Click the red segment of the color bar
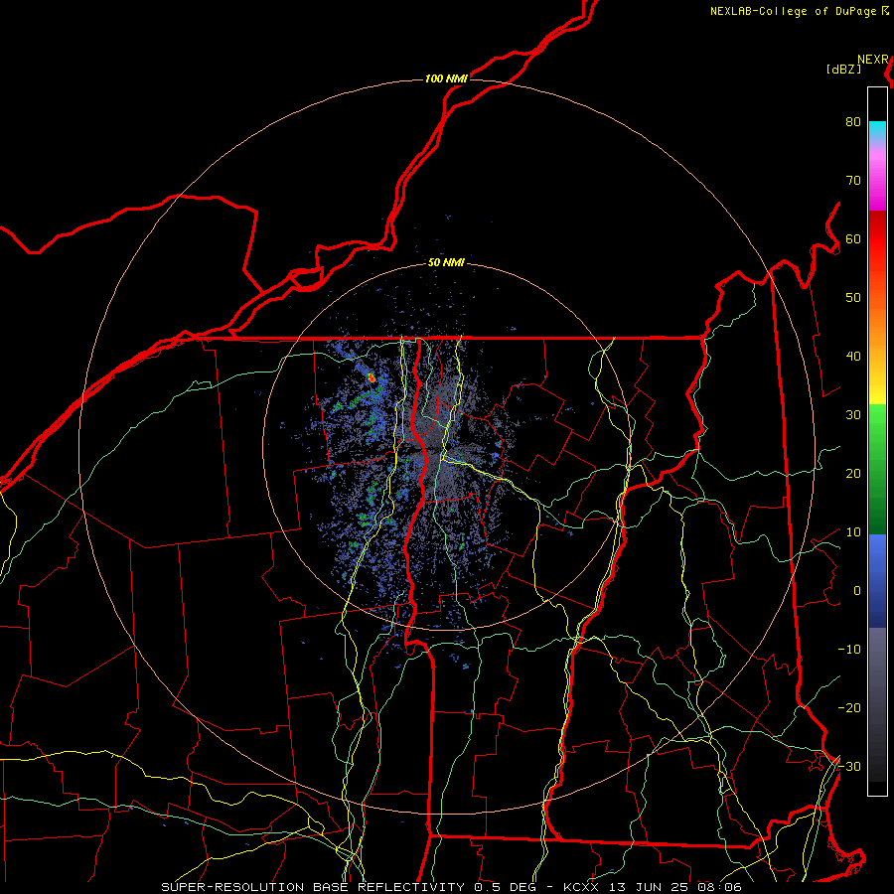The width and height of the screenshot is (894, 894). (877, 233)
